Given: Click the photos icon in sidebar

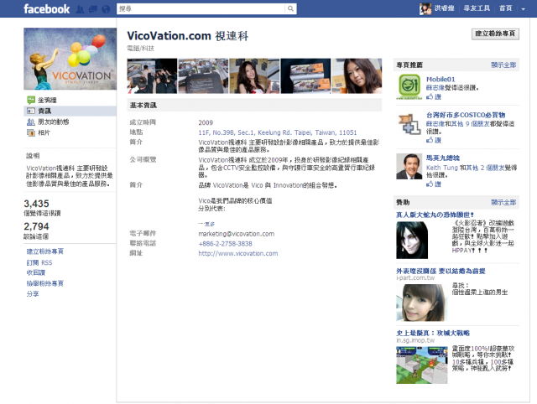Looking at the screenshot, I should coord(31,132).
